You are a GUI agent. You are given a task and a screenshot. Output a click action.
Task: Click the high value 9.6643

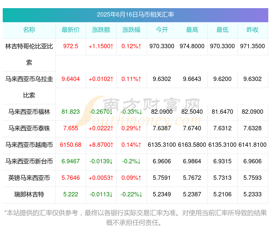click(x=192, y=79)
